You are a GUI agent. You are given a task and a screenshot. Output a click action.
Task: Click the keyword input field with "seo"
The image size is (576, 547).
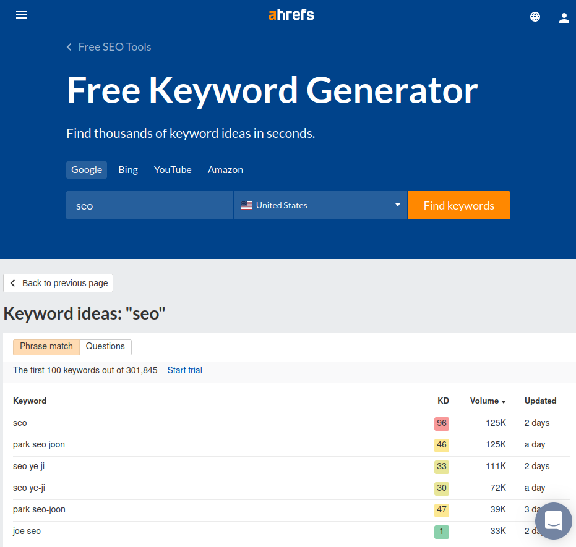150,205
